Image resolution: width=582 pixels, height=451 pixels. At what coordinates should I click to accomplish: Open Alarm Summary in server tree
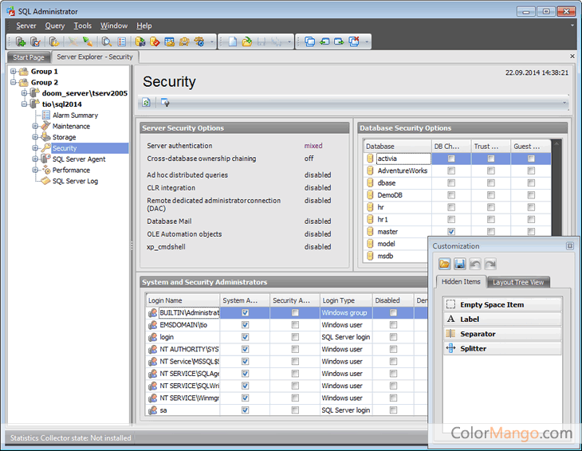click(75, 116)
